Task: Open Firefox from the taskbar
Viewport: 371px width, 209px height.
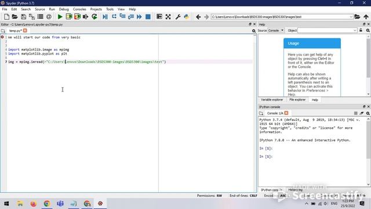Action: click(34, 204)
